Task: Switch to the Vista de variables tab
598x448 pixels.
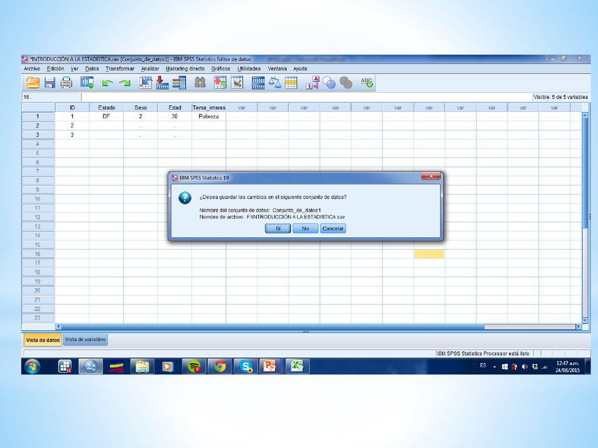Action: [x=85, y=339]
